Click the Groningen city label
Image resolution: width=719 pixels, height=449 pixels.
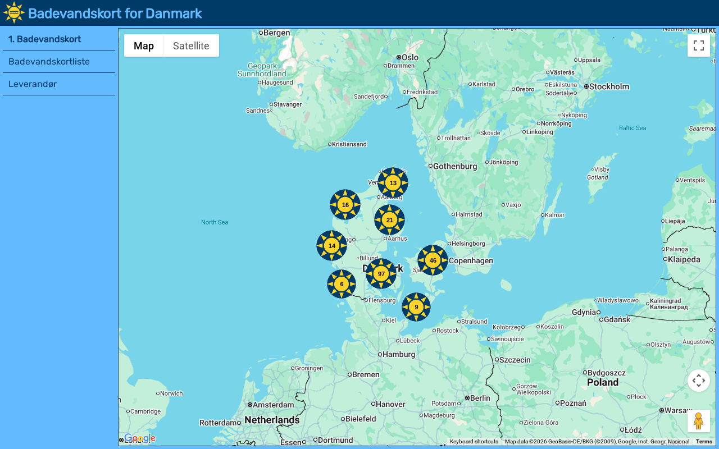point(309,368)
